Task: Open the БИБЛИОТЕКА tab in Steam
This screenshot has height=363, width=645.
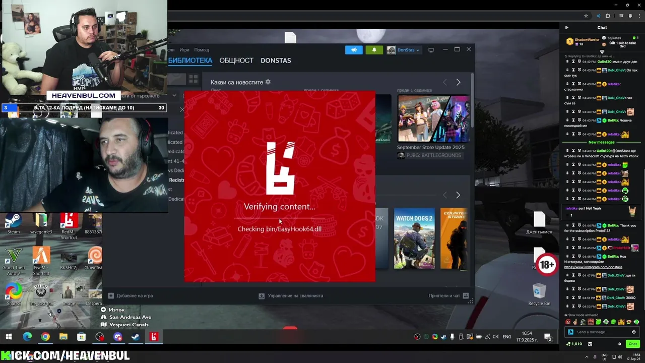Action: tap(190, 60)
